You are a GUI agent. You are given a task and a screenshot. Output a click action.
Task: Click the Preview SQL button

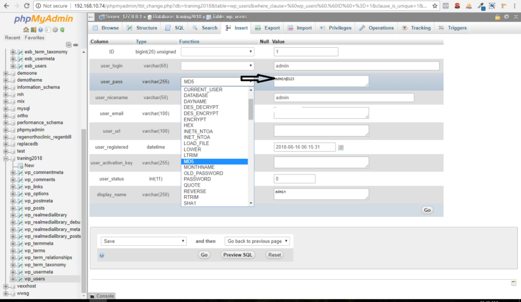click(x=238, y=255)
